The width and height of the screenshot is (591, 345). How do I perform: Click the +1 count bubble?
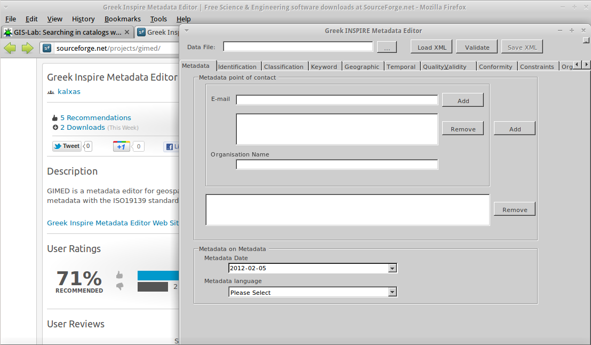138,146
